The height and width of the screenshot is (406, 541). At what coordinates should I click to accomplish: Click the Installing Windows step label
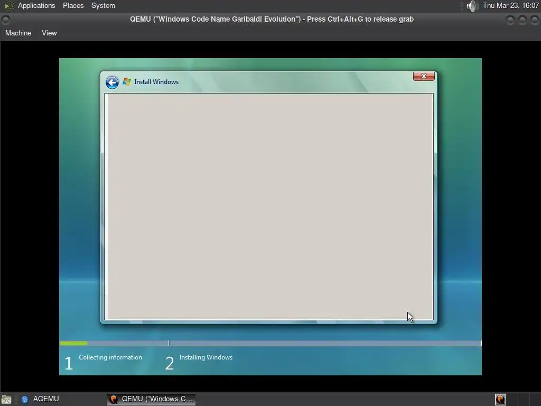pos(206,357)
